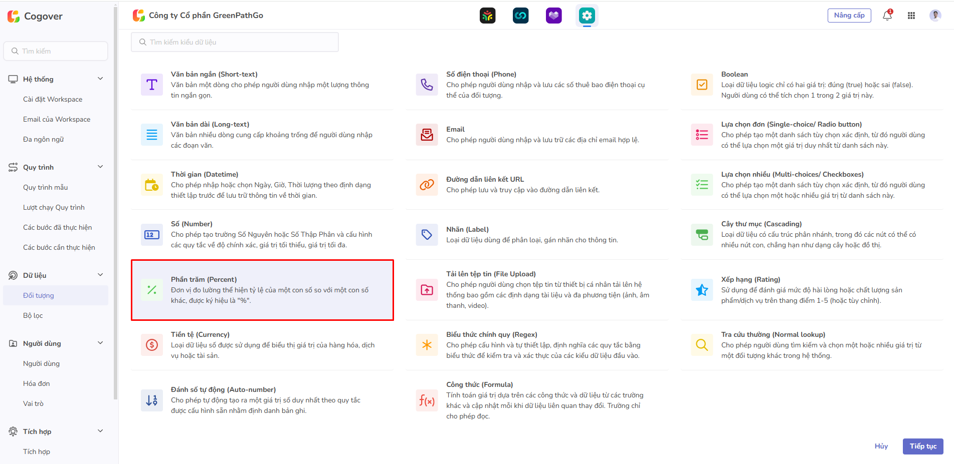Select the Rating star icon
The image size is (954, 464).
[702, 290]
